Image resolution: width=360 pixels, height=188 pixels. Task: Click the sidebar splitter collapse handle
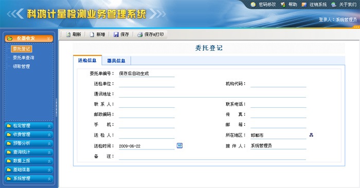[x=57, y=108]
